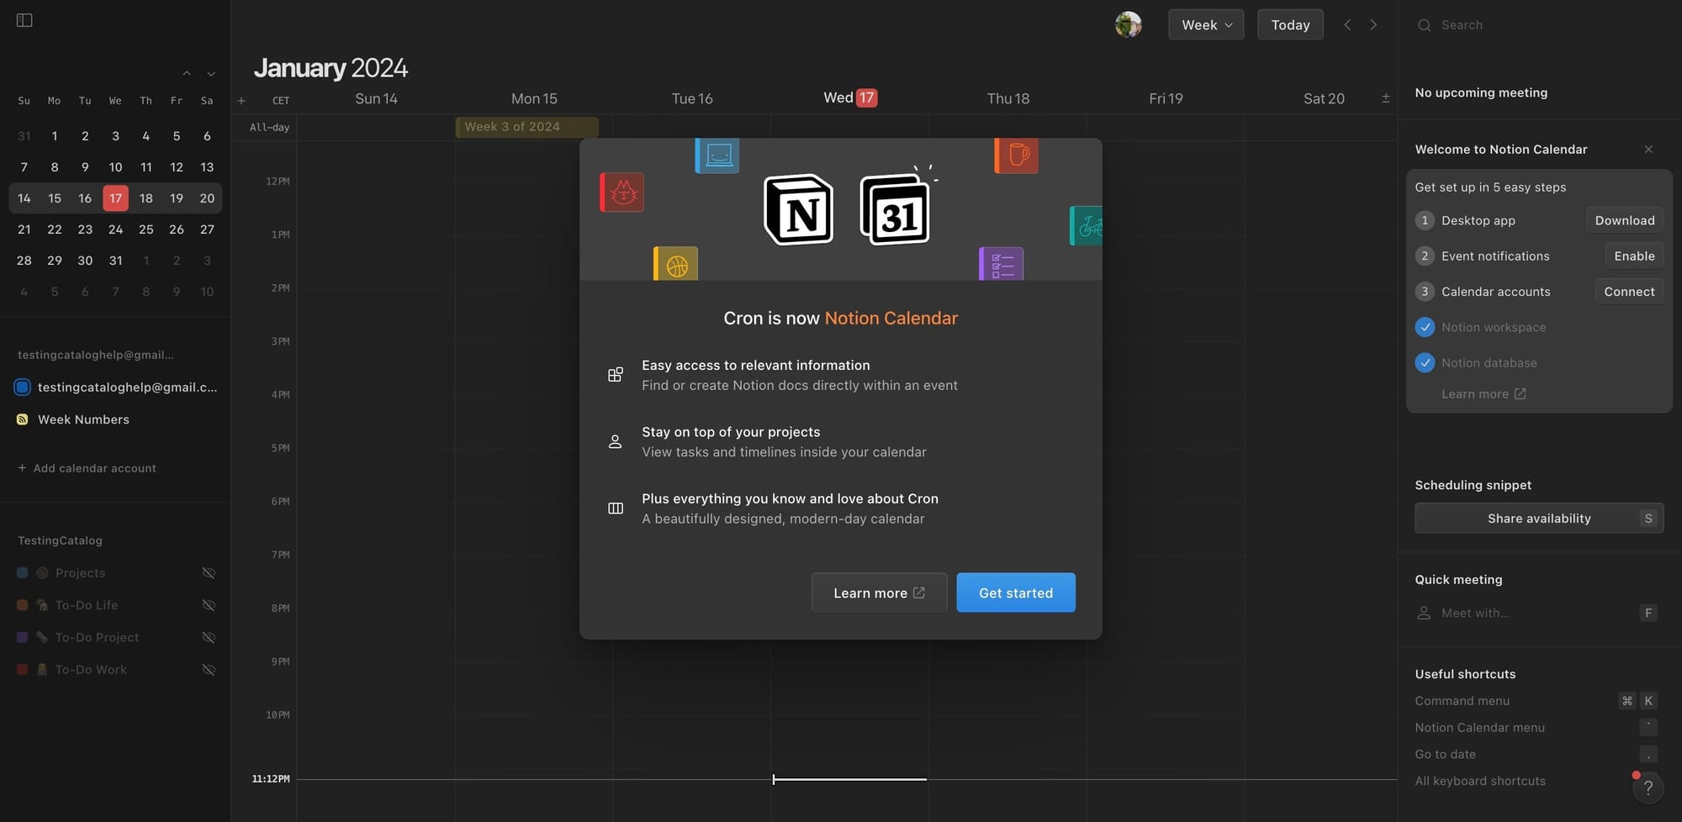
Task: Open the Week 3 of 2024 all-day event
Action: [527, 127]
